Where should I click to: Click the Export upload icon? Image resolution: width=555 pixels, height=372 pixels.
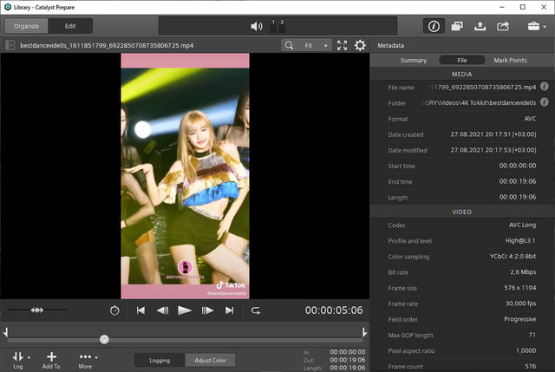pos(480,26)
